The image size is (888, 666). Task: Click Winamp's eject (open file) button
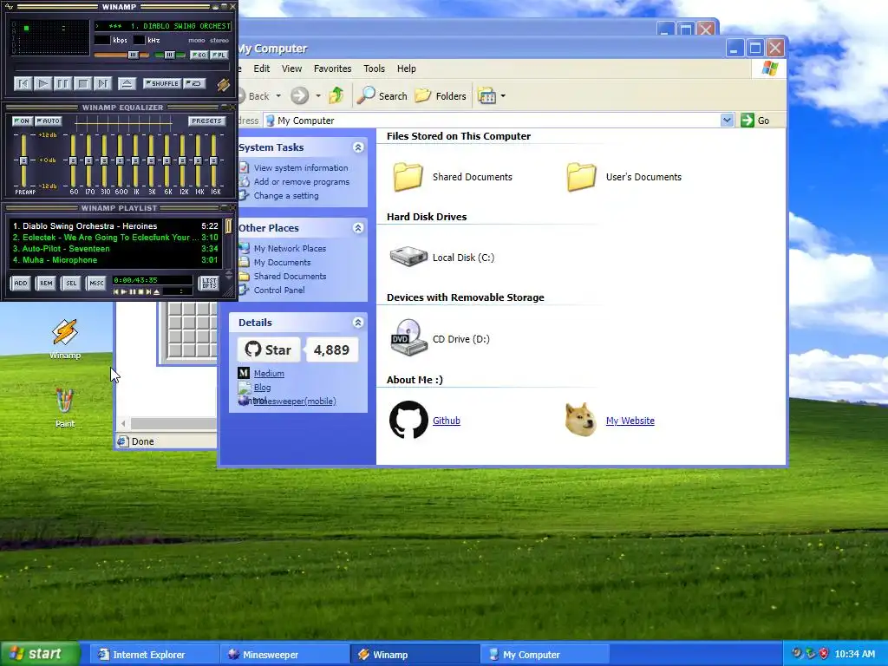click(x=127, y=84)
